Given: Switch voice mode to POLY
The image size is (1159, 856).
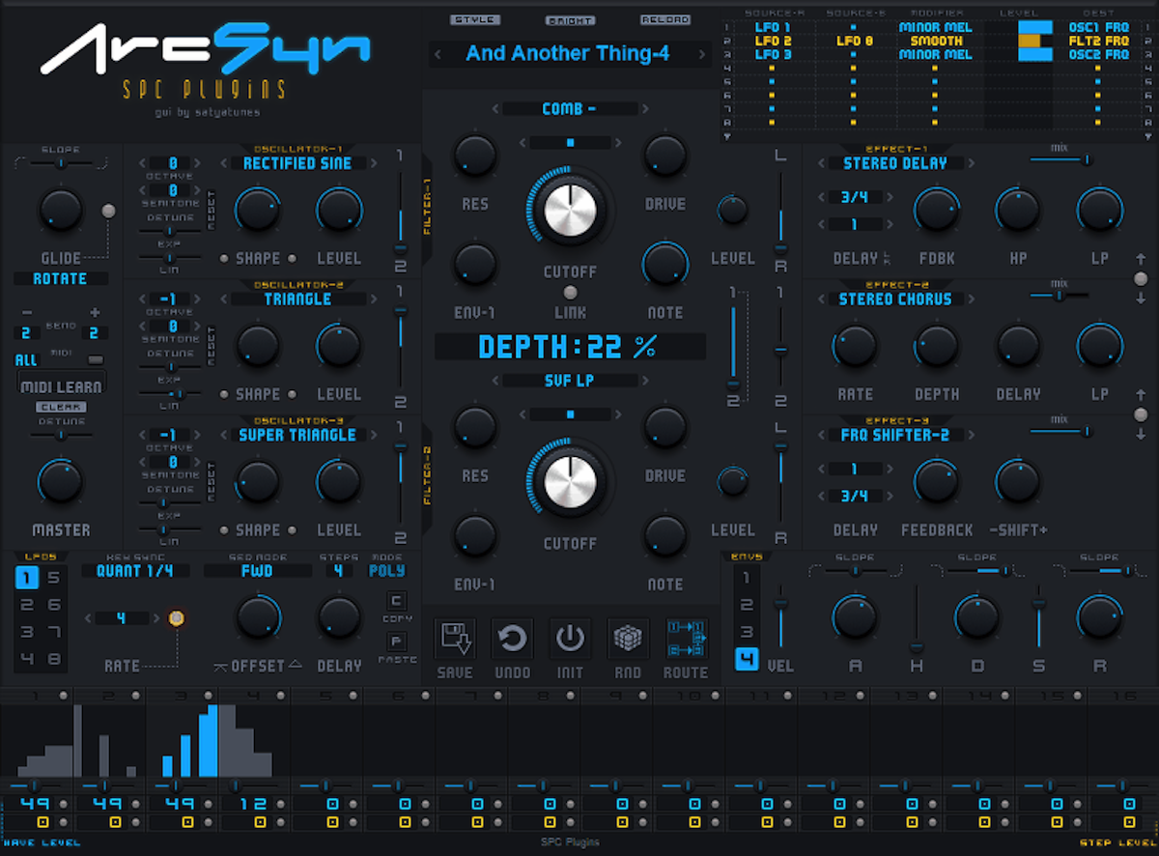Looking at the screenshot, I should click(386, 571).
